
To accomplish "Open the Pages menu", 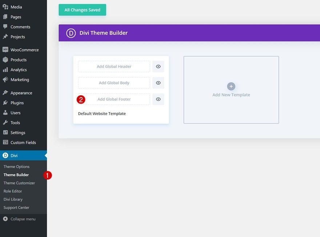I will pos(24,17).
